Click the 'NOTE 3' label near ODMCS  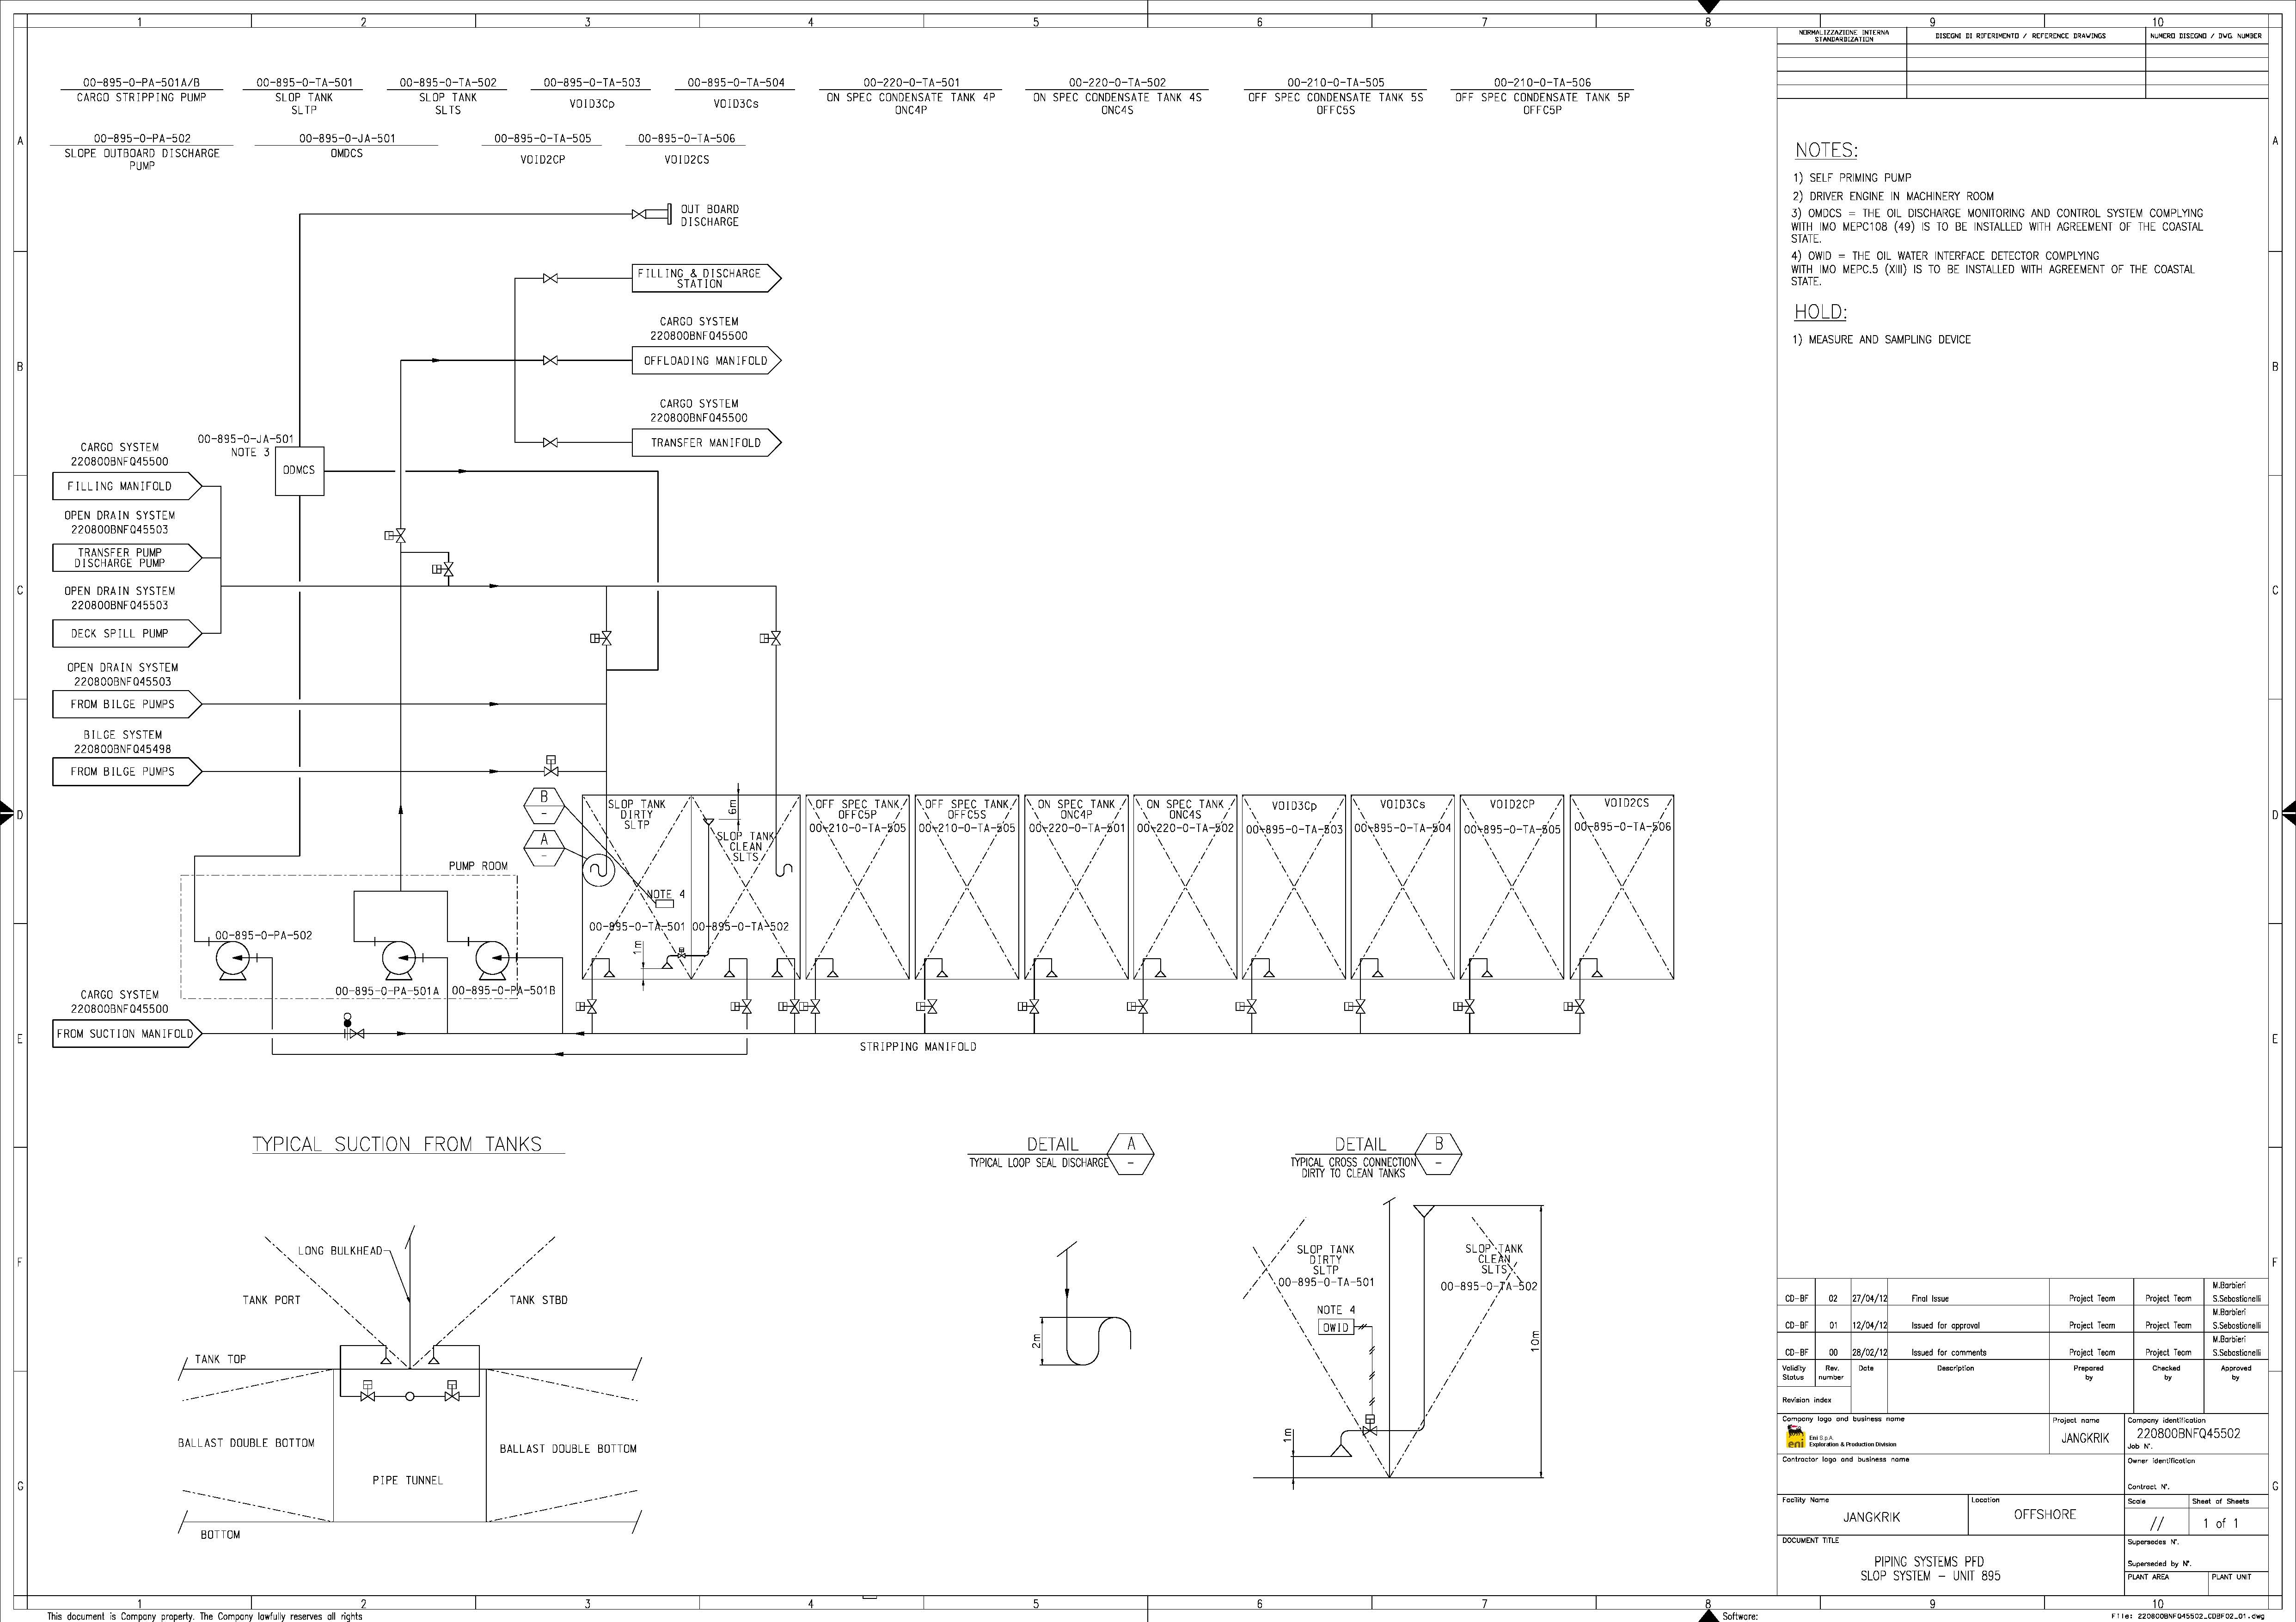pos(250,453)
